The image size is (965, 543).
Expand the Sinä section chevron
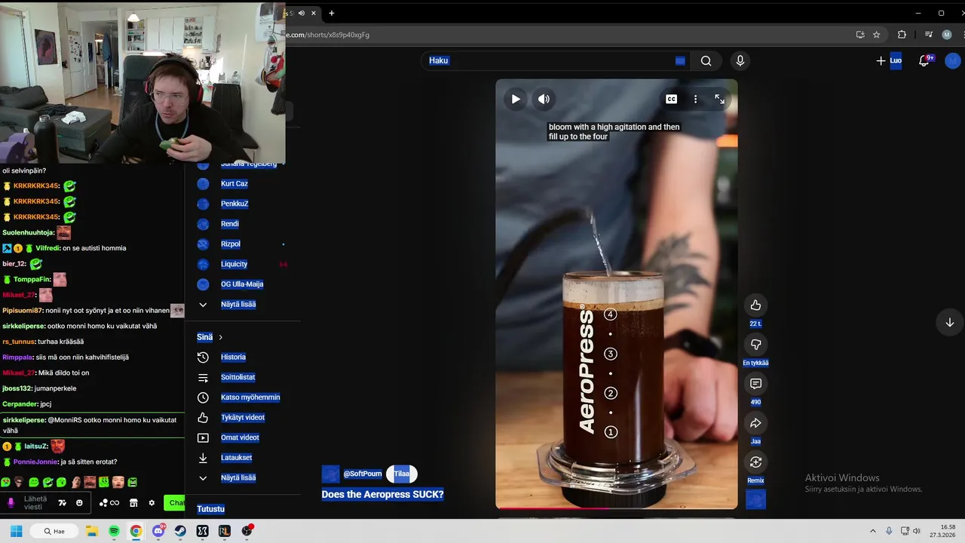(x=220, y=337)
